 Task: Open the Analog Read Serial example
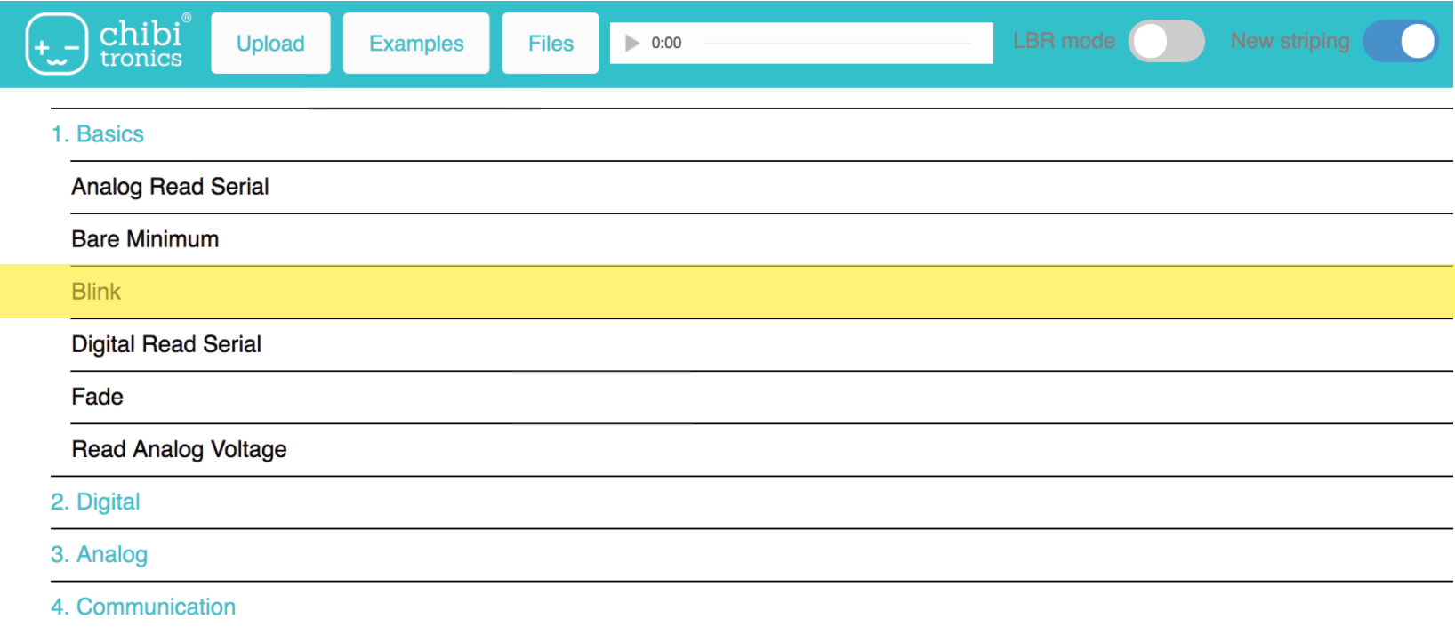click(x=170, y=187)
